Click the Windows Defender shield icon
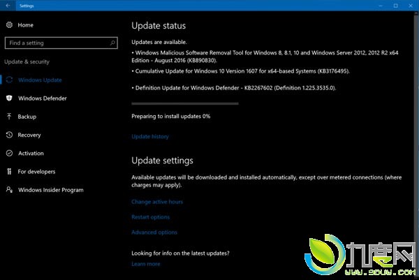The image size is (419, 280). click(x=9, y=98)
